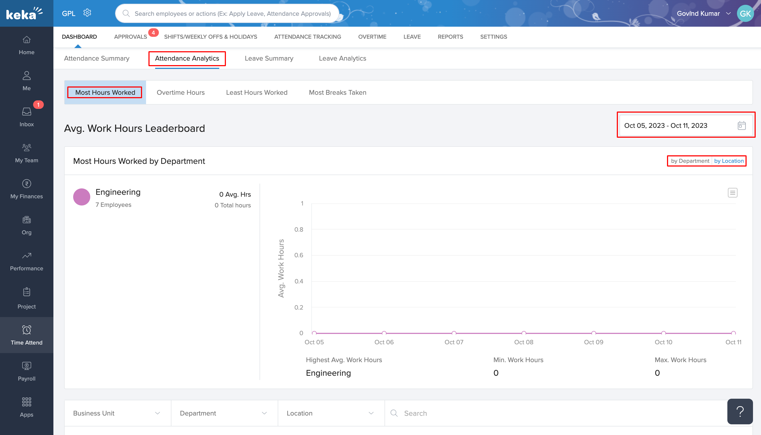Click the settings gear next to GPL
The image size is (761, 435).
pyautogui.click(x=87, y=13)
